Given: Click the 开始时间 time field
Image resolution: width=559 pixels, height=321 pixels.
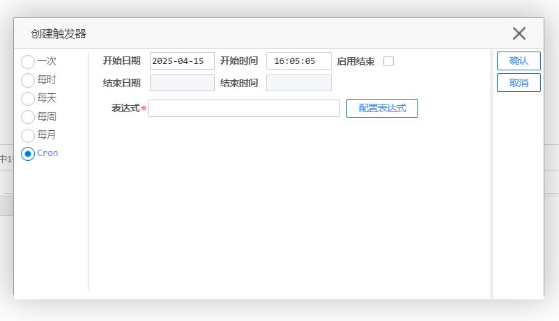Looking at the screenshot, I should click(299, 61).
